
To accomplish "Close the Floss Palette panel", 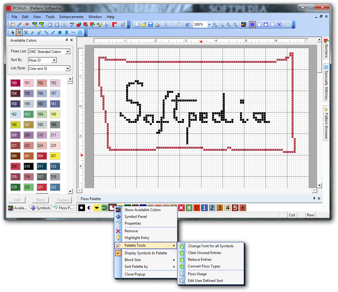I will (x=319, y=199).
